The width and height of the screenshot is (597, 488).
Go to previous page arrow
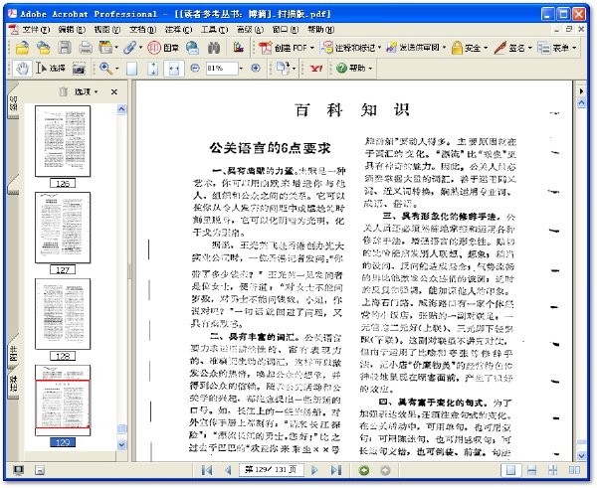coord(228,470)
